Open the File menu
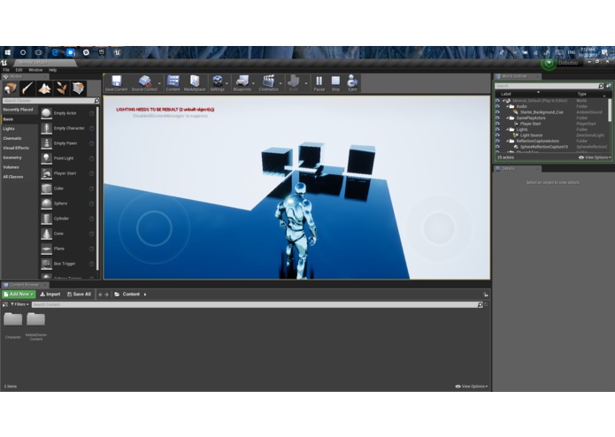The width and height of the screenshot is (615, 437). [x=6, y=70]
